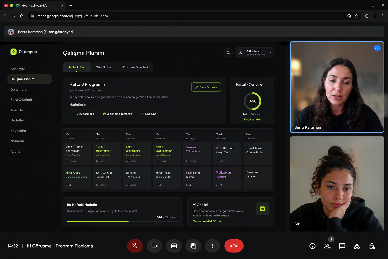Open host controls lock icon
The width and height of the screenshot is (388, 259).
click(x=372, y=246)
